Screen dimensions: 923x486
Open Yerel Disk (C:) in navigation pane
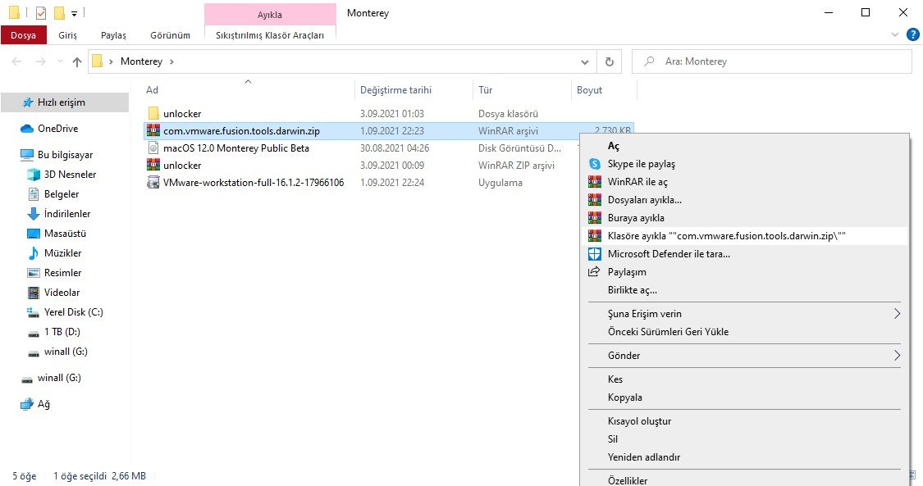(x=73, y=312)
